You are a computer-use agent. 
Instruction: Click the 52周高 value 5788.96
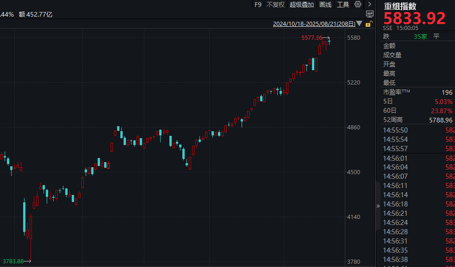pos(439,120)
